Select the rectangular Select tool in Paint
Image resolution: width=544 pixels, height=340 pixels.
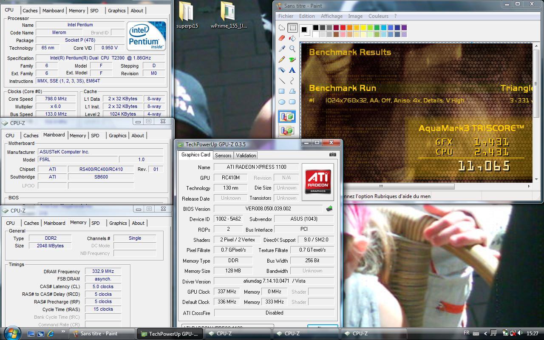292,28
